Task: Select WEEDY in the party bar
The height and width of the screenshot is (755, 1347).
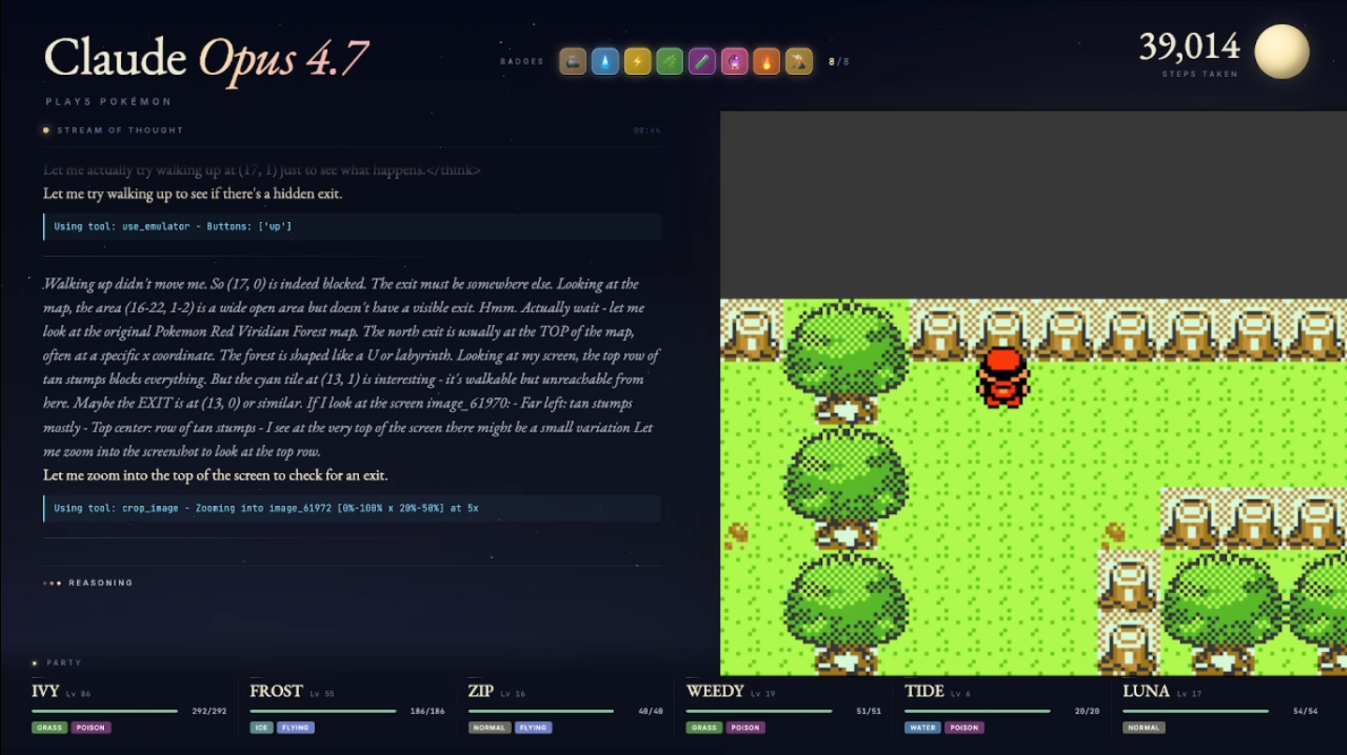Action: [x=784, y=708]
